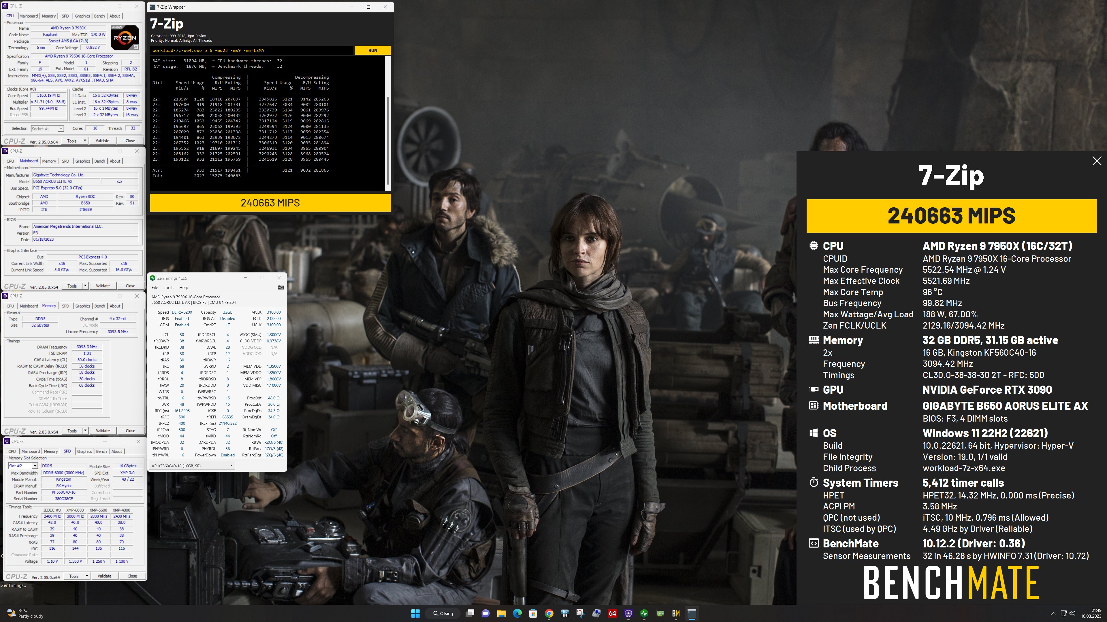Click the 240663 MIPS bar in 7-Zip Wrapper
The height and width of the screenshot is (622, 1107).
270,203
